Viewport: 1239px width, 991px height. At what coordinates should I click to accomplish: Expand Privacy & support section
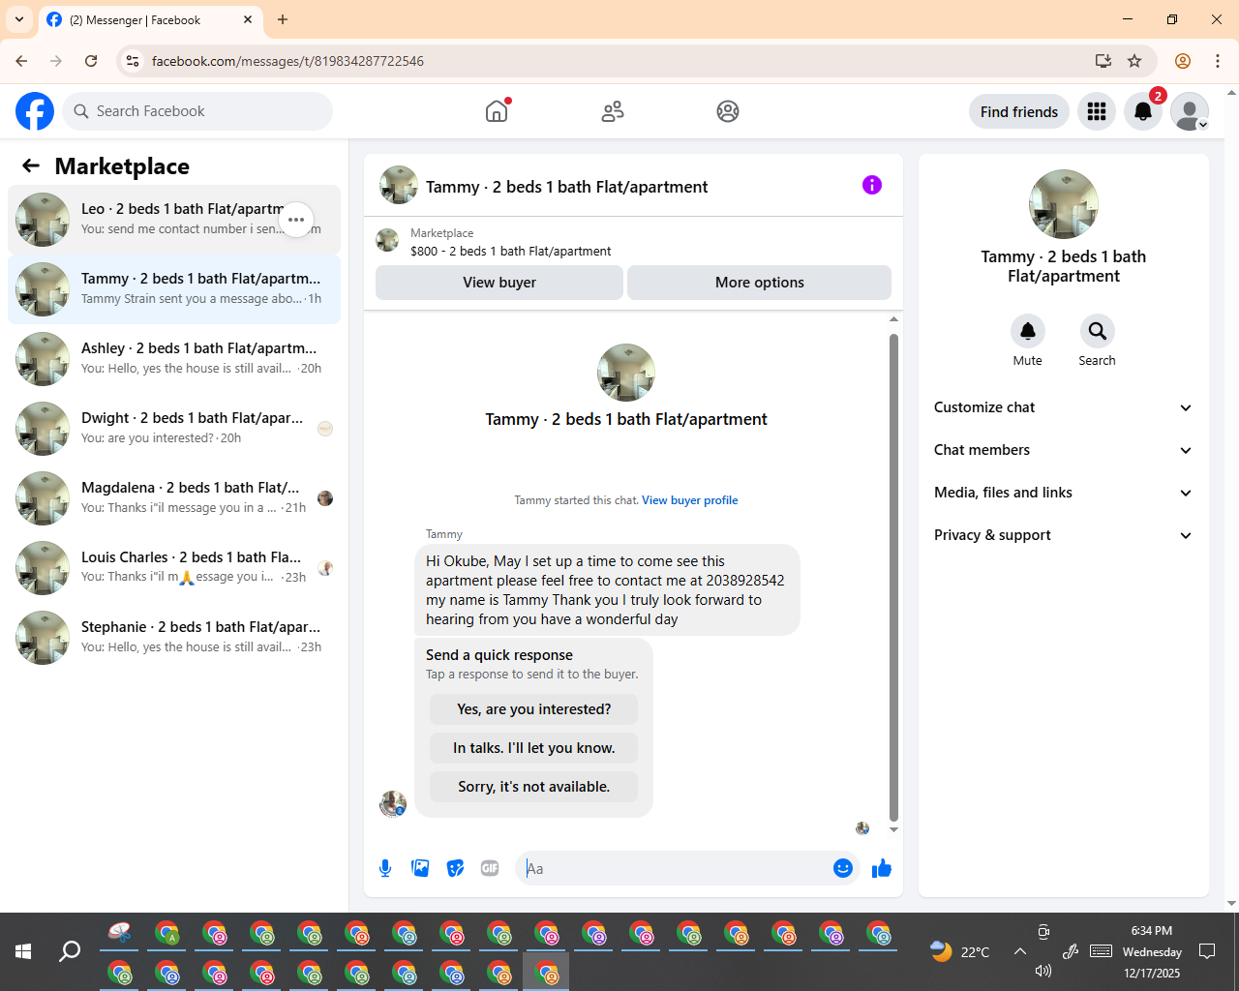click(1063, 535)
